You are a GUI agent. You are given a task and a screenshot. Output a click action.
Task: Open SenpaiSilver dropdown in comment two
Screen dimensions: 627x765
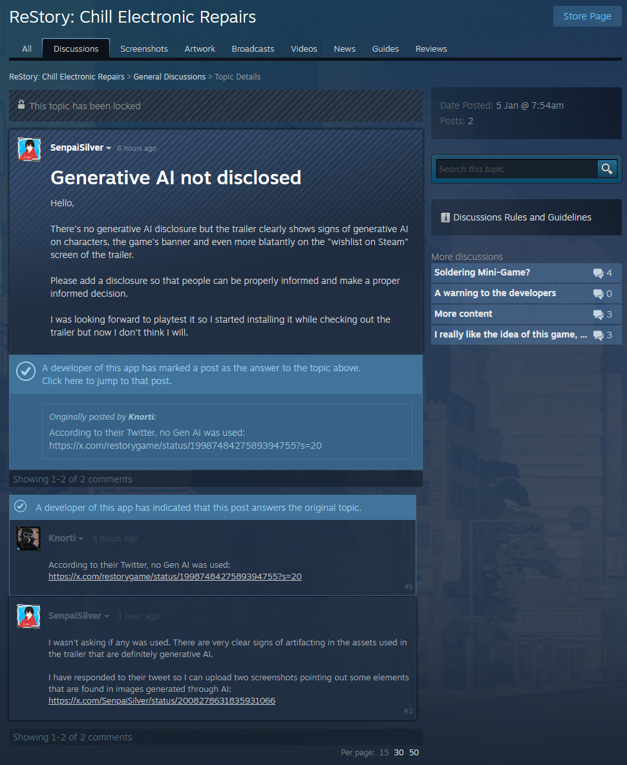(107, 616)
